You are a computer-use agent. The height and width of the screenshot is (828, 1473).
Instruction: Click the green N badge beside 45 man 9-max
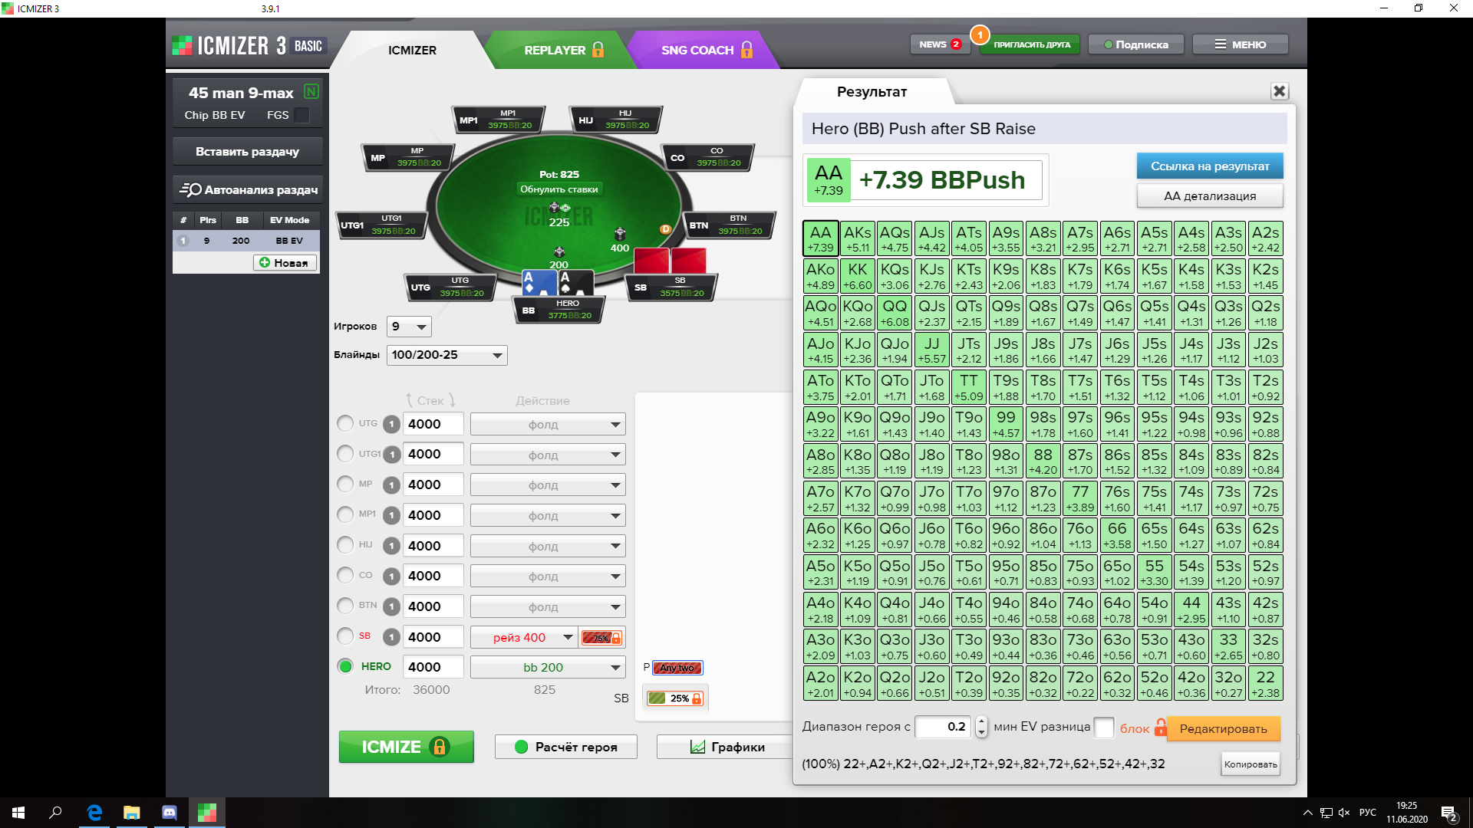(x=311, y=92)
